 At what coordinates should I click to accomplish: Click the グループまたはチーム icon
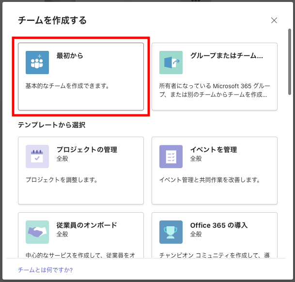[x=171, y=63]
